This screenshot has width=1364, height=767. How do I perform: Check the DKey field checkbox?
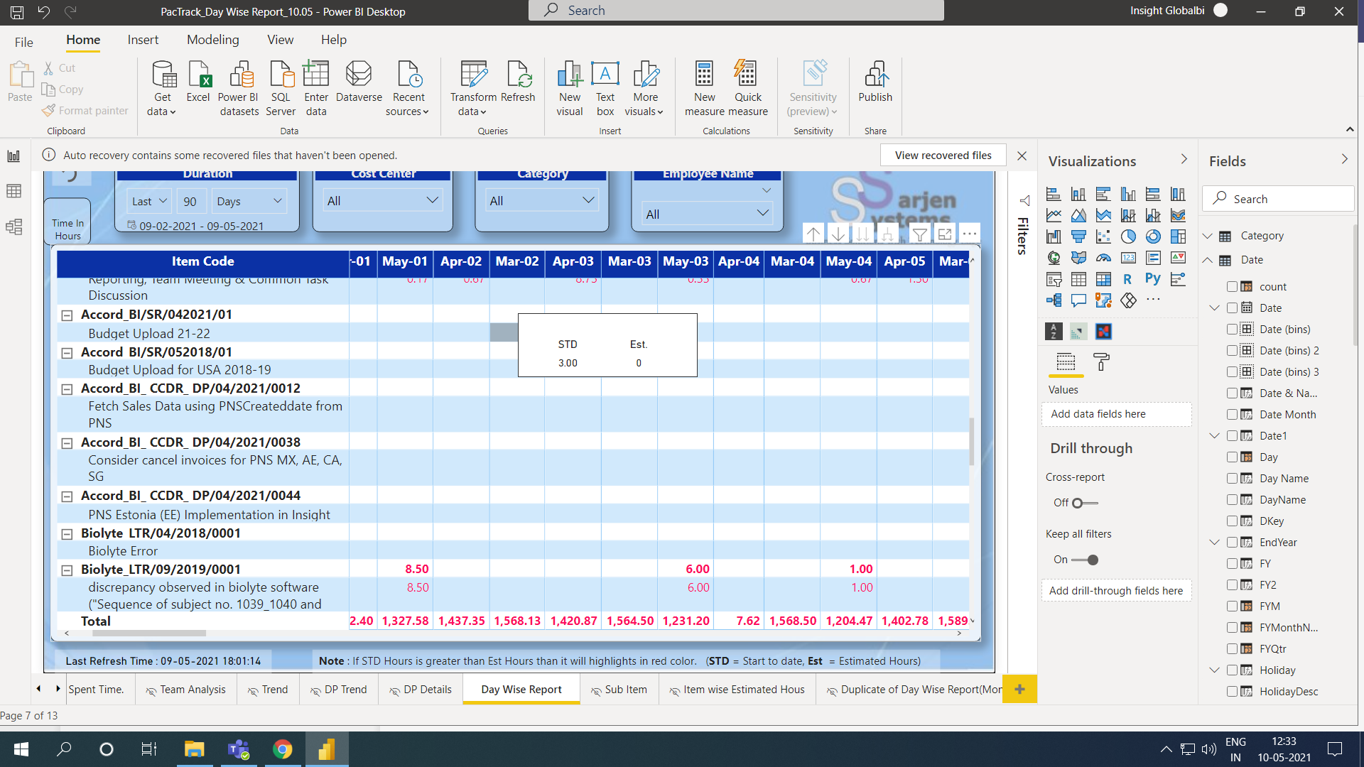[x=1233, y=521]
